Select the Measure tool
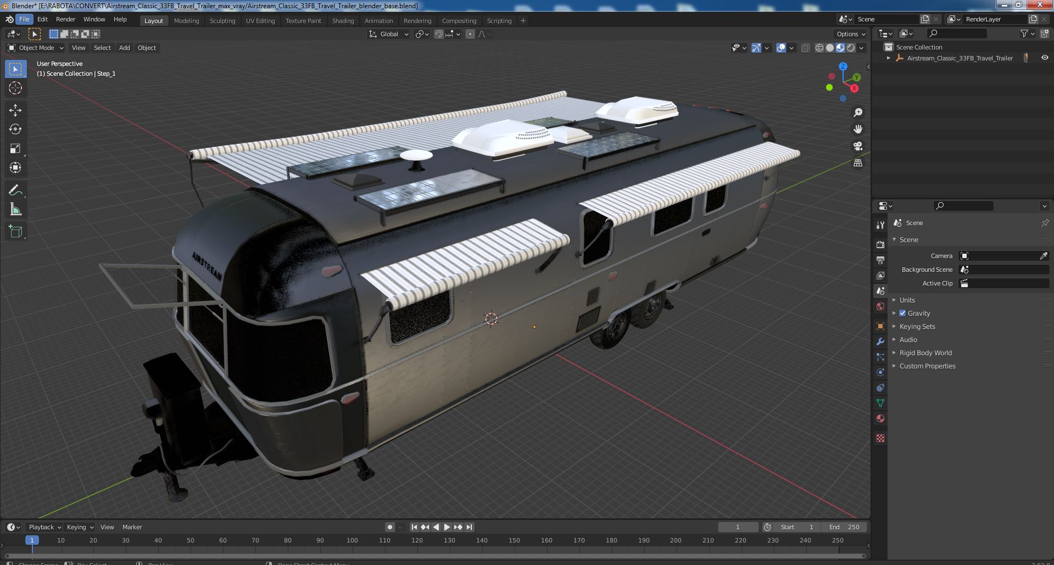The image size is (1054, 565). click(x=15, y=209)
